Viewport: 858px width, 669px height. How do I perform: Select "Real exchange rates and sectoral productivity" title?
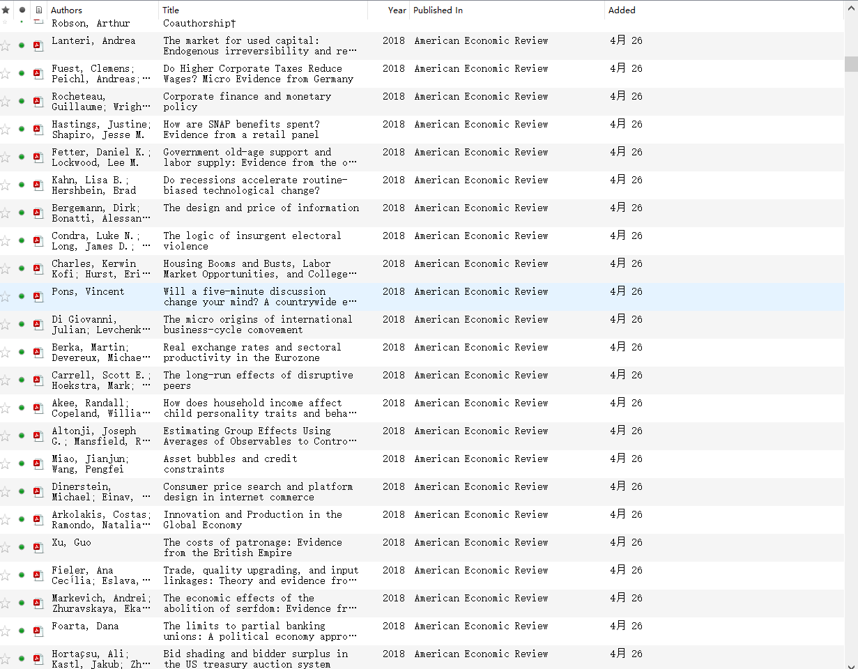point(252,353)
